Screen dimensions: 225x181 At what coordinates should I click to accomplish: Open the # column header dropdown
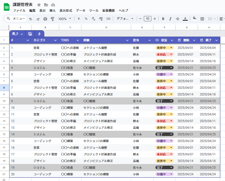point(28,41)
